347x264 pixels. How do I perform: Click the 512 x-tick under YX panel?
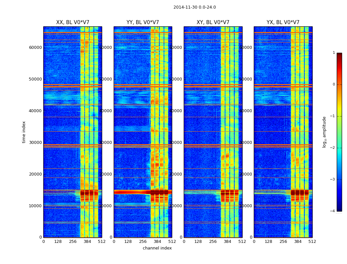312,242
